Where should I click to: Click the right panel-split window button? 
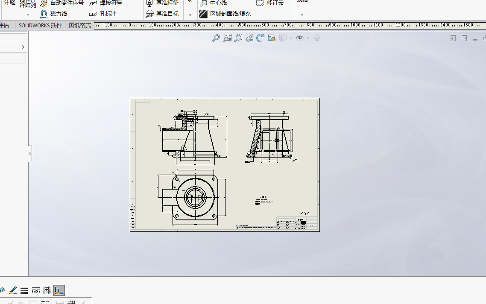(x=464, y=38)
